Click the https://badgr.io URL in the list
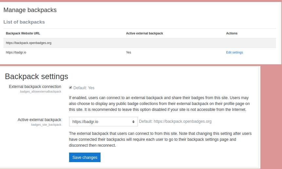Image resolution: width=282 pixels, height=169 pixels. click(16, 53)
